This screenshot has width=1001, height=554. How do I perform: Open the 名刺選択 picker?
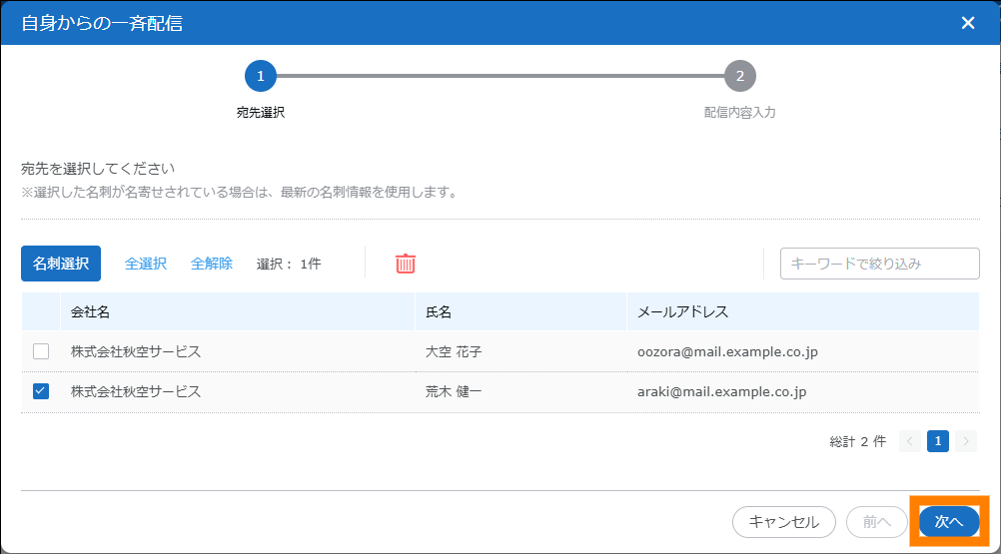61,264
